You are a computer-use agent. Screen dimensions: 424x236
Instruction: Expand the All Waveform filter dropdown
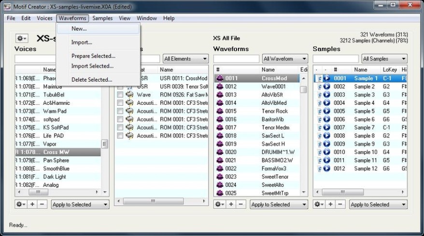[285, 59]
